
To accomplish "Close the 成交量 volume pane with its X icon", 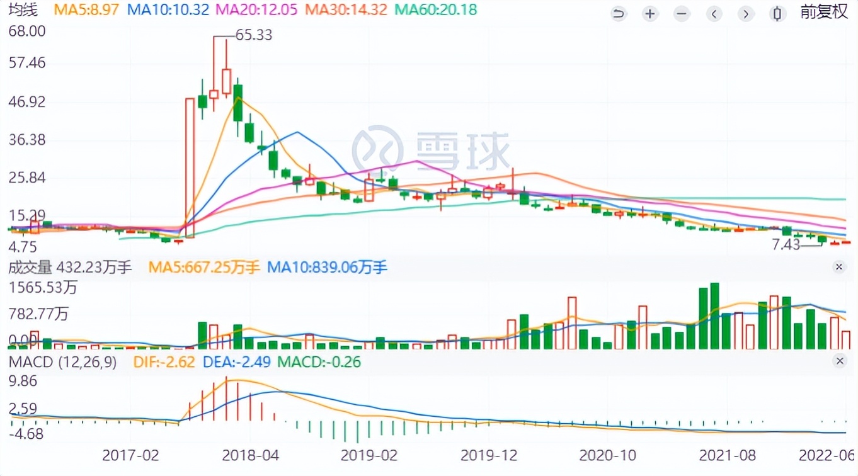I will click(839, 267).
